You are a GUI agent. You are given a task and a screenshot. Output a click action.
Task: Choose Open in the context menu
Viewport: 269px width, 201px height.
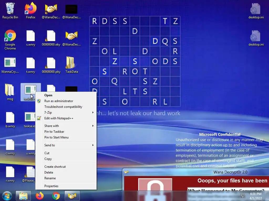(66, 95)
